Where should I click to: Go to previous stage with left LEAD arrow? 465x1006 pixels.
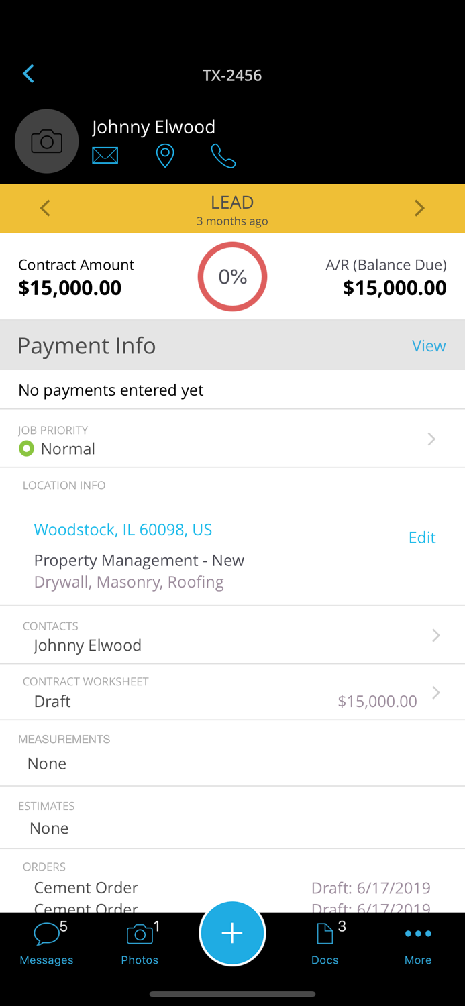pos(45,208)
